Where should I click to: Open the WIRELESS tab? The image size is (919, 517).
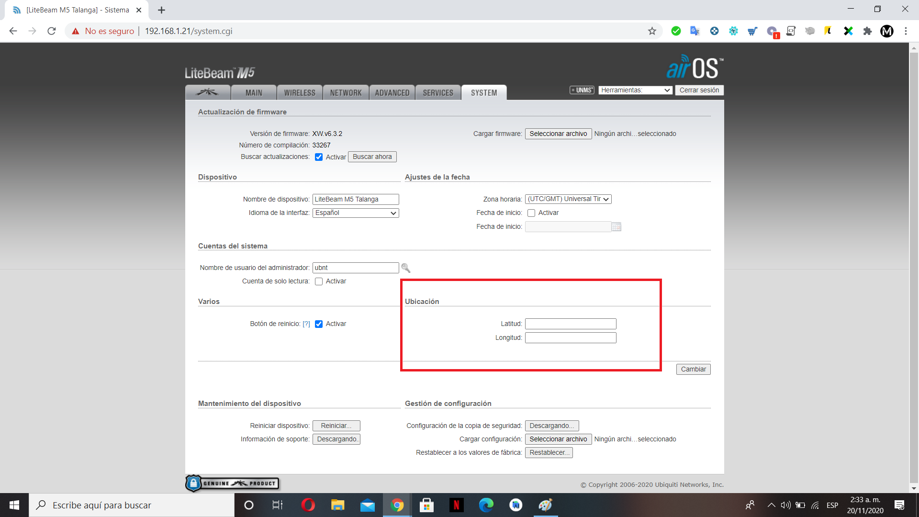click(300, 92)
